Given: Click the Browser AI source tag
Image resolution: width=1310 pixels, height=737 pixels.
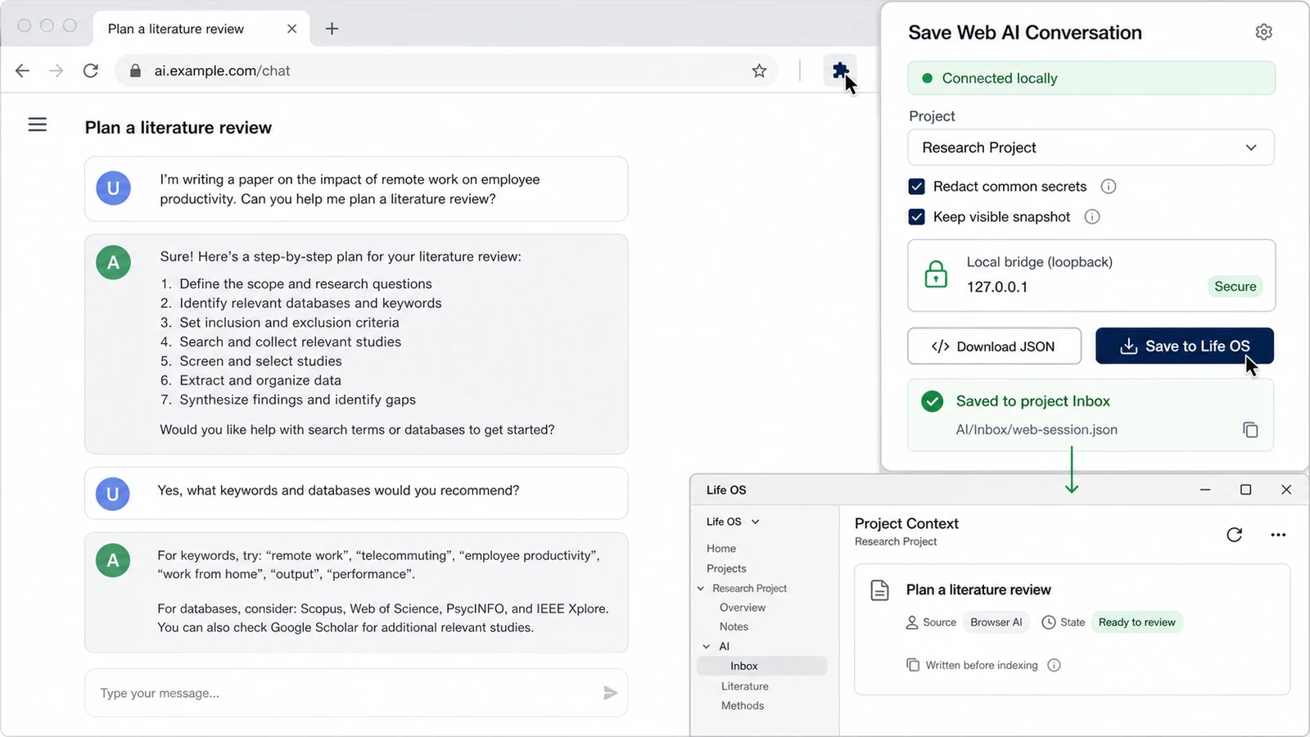Looking at the screenshot, I should click(996, 622).
